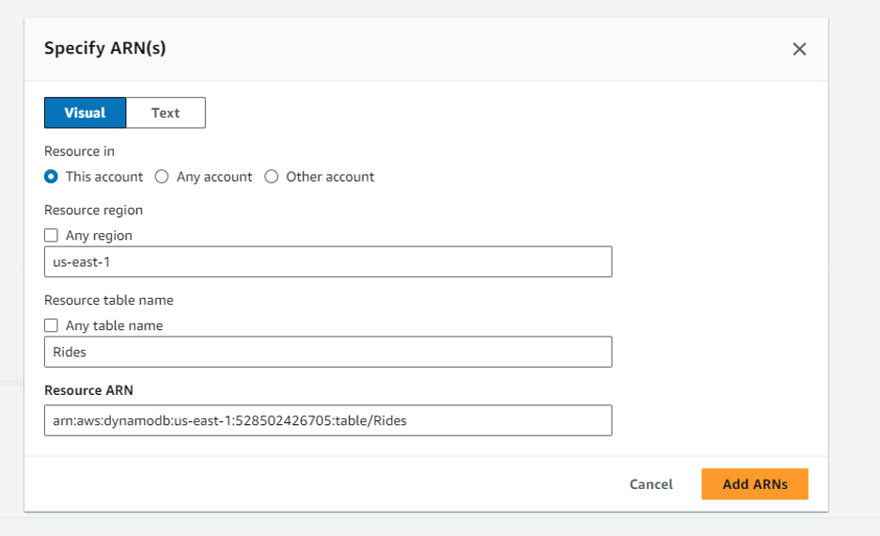
Task: Click the orange Add ARNs button
Action: point(754,484)
